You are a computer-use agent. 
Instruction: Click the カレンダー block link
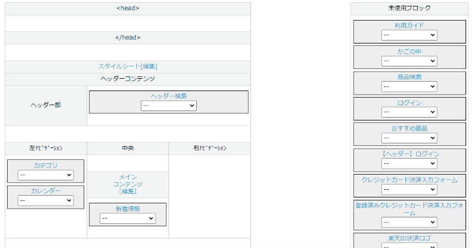46,191
